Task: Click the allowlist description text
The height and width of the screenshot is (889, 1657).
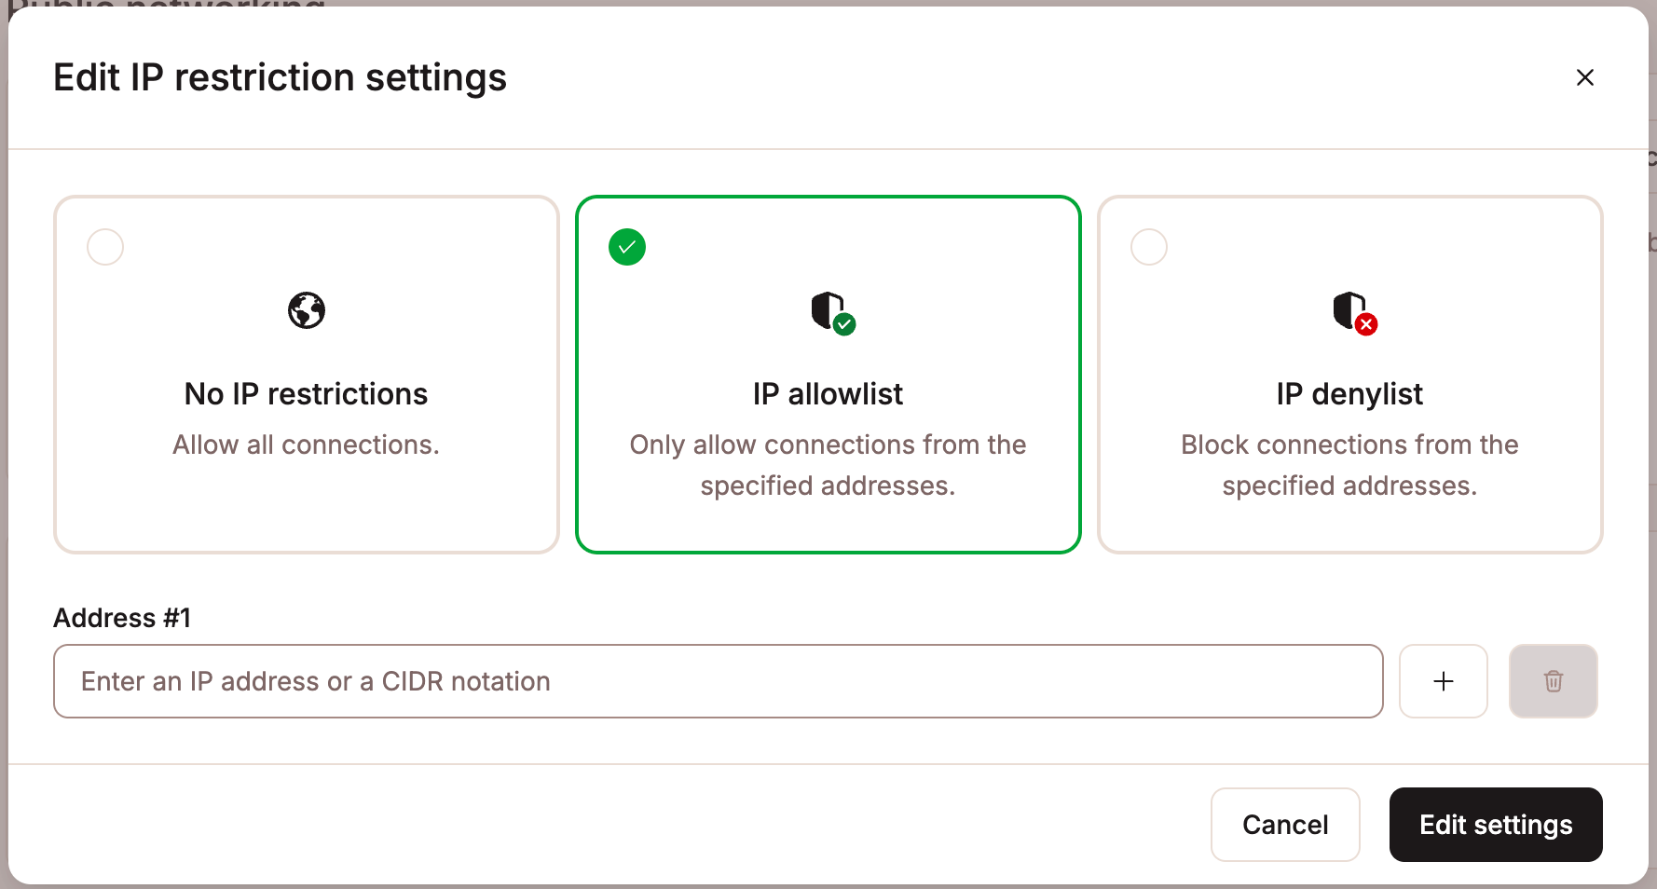Action: [x=828, y=465]
